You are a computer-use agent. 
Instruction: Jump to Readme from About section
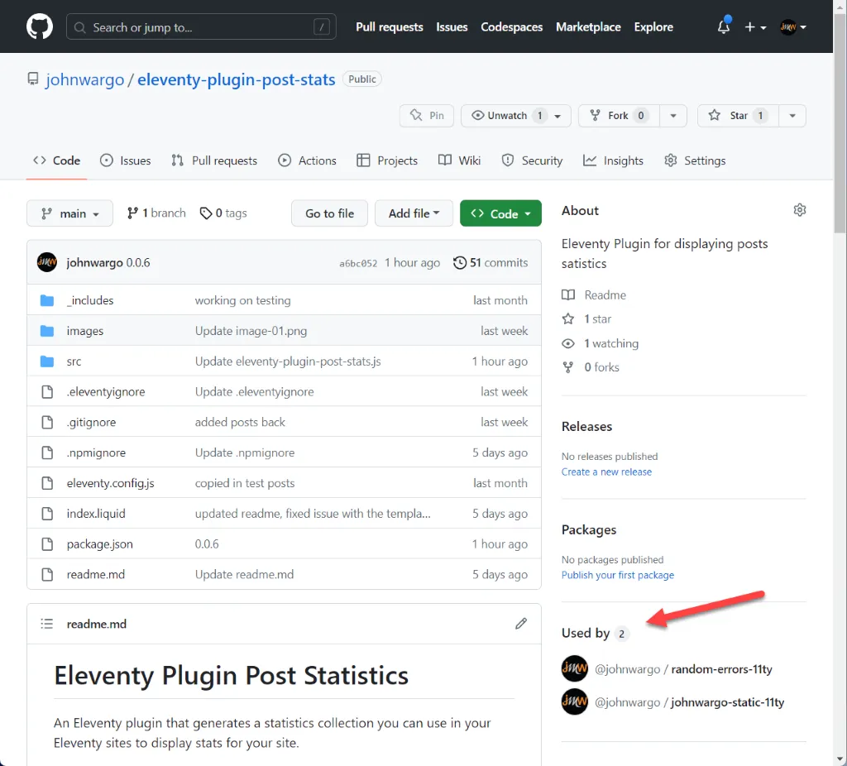pos(594,295)
